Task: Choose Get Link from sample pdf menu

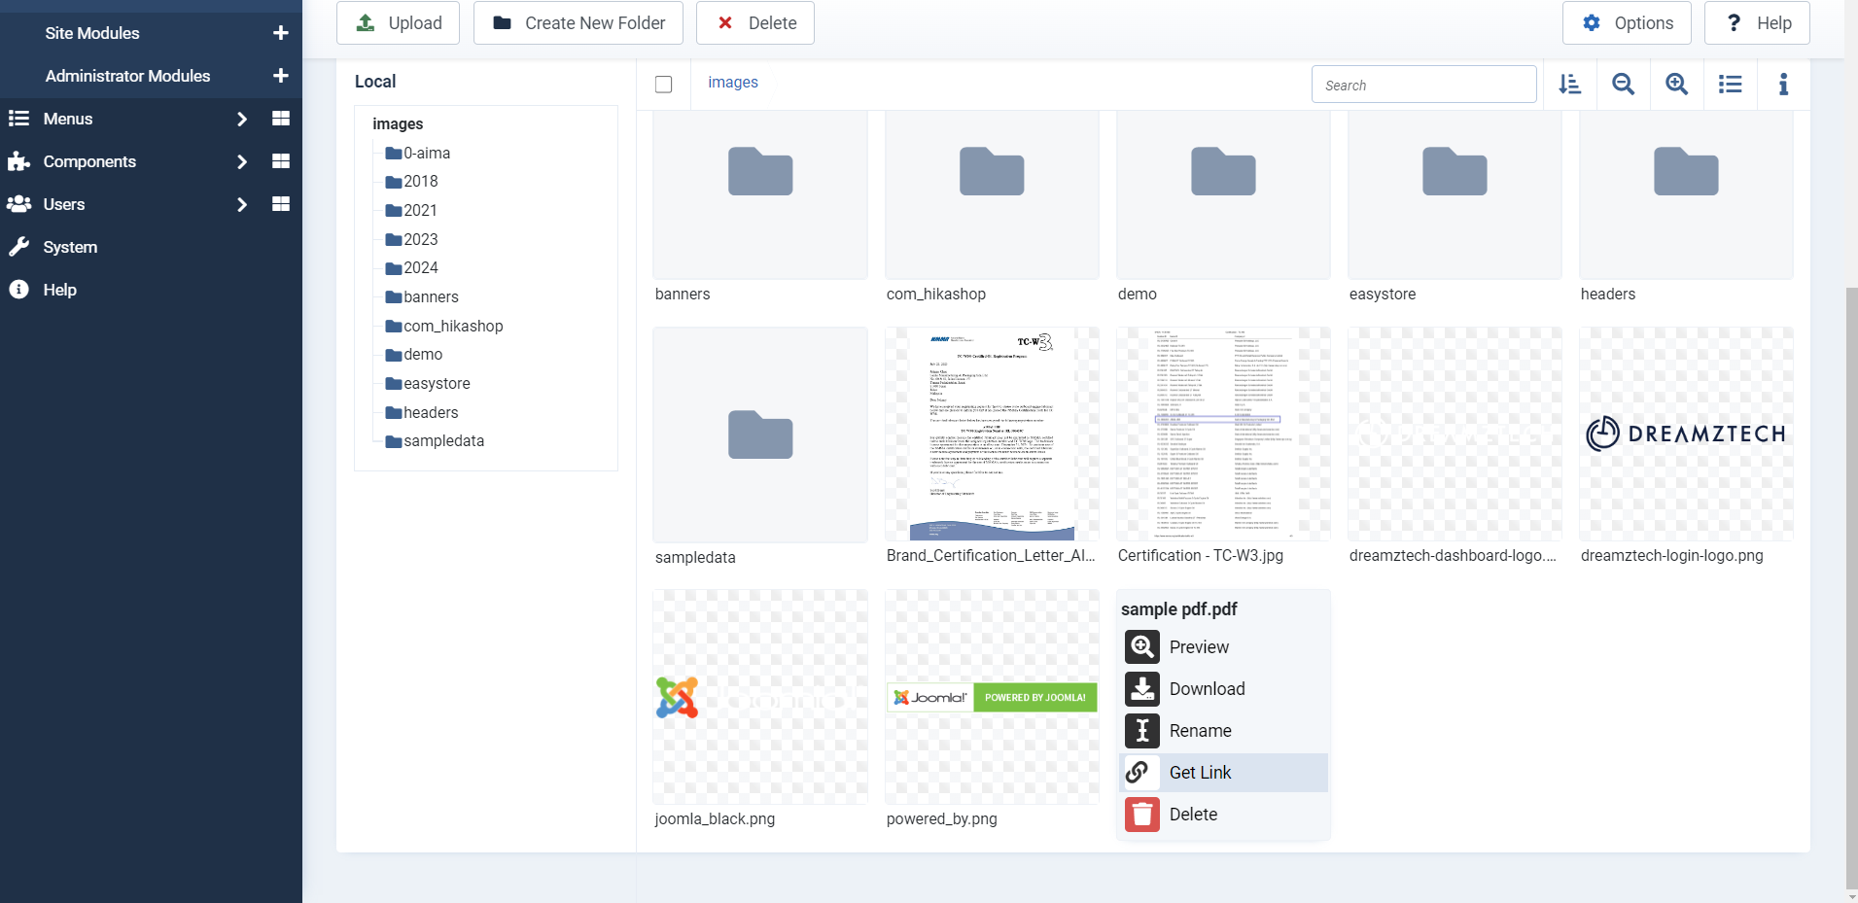Action: [1224, 773]
